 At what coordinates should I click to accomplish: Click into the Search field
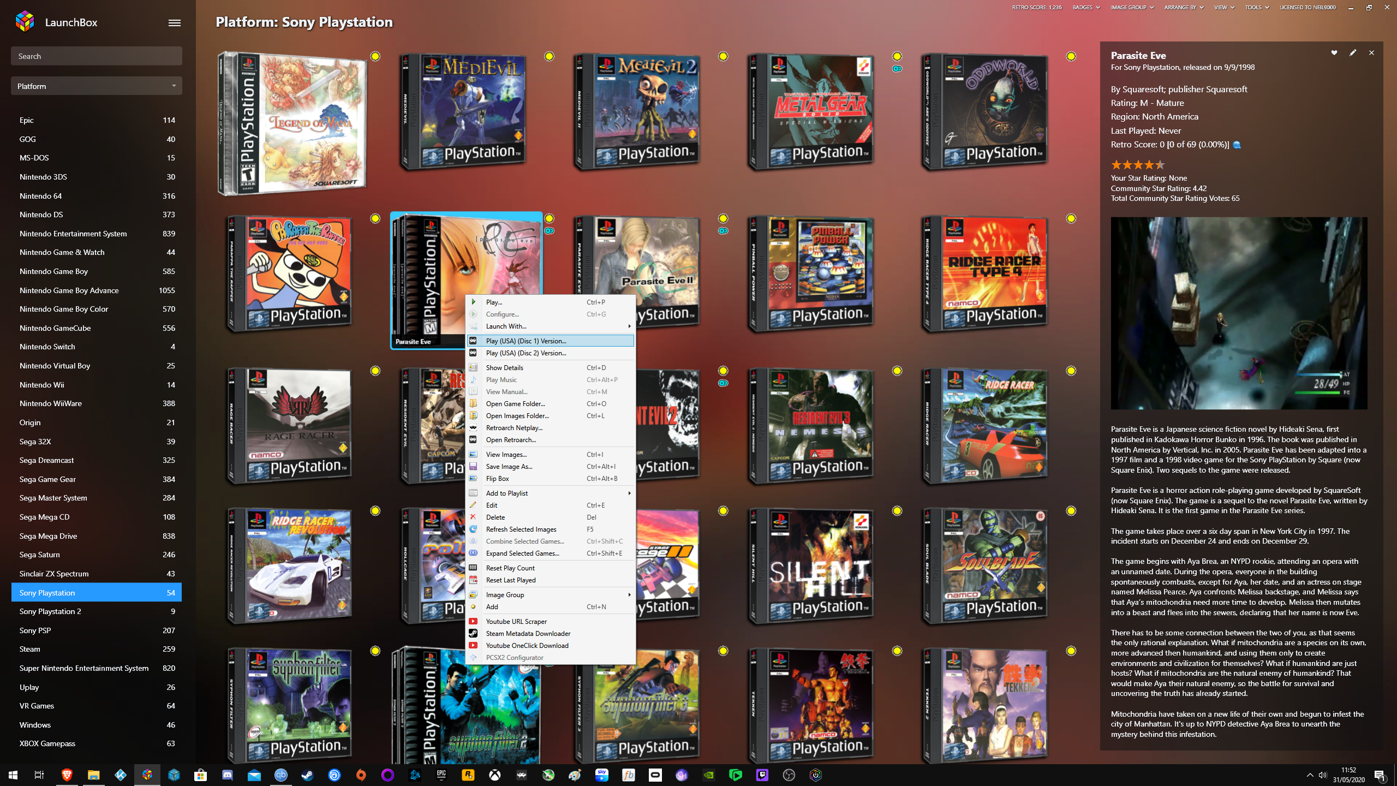(x=97, y=56)
